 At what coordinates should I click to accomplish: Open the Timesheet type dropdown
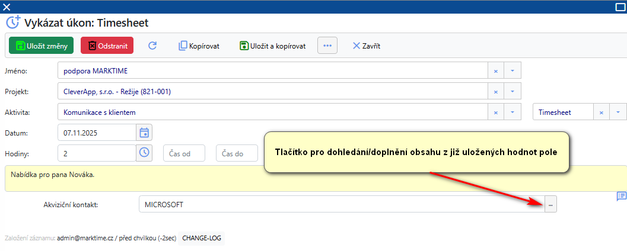[618, 112]
